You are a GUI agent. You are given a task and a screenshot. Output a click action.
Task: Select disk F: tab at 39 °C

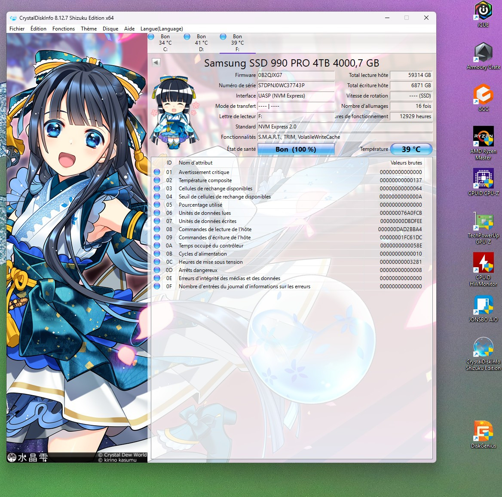coord(238,43)
